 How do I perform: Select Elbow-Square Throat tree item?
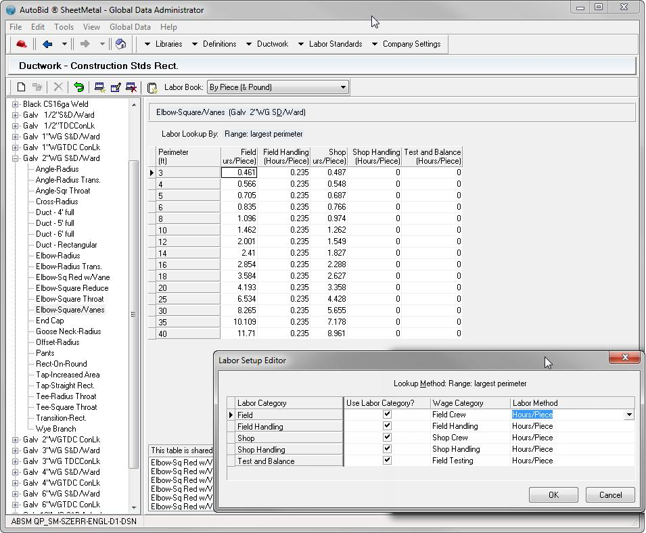point(70,299)
